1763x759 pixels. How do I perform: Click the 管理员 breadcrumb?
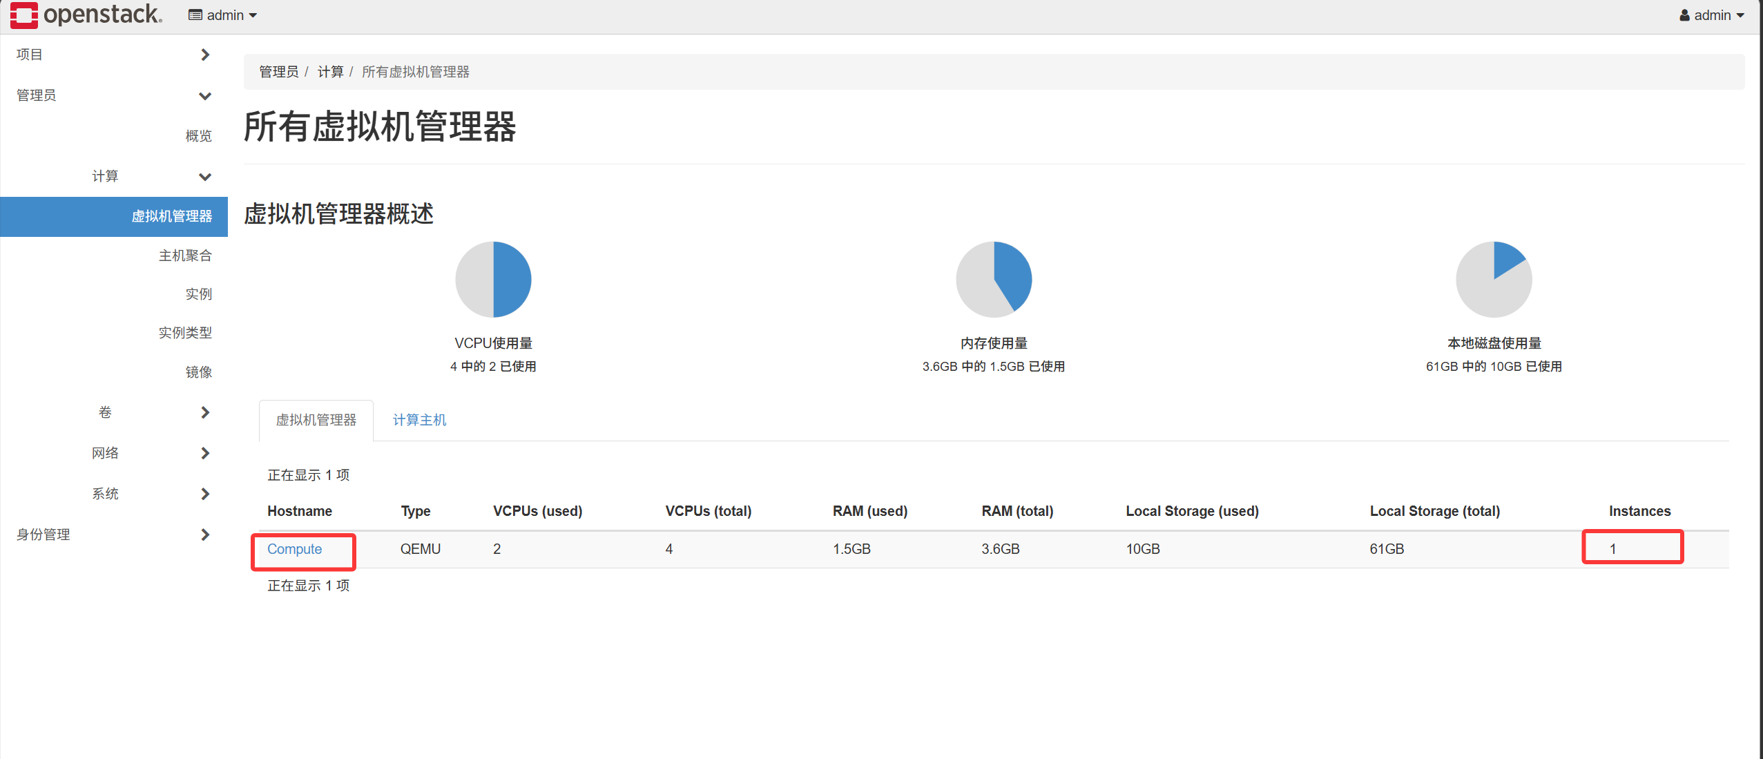(278, 72)
